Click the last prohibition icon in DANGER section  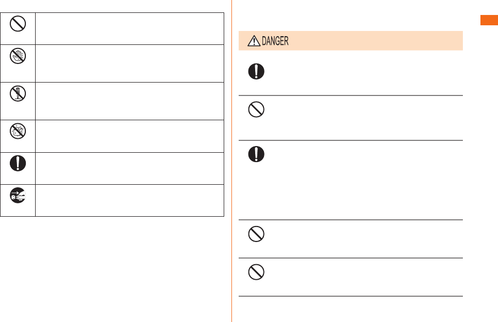[256, 272]
